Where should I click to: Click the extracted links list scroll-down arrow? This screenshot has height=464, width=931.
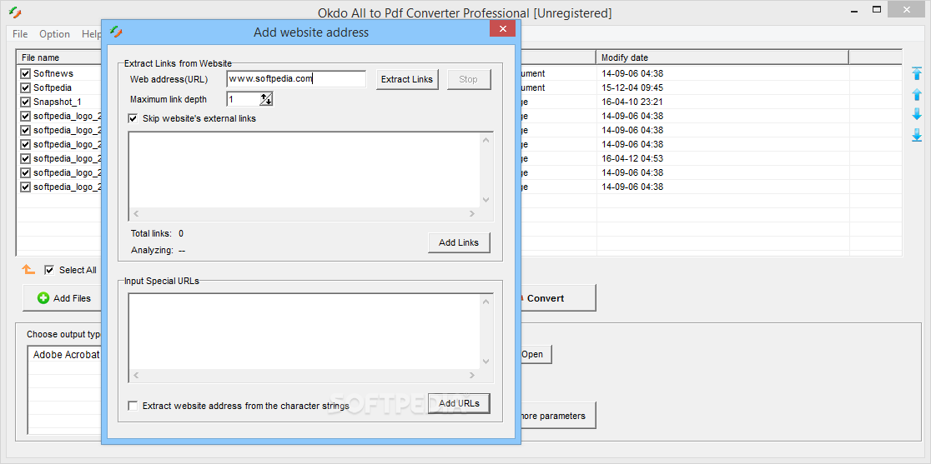tap(486, 200)
